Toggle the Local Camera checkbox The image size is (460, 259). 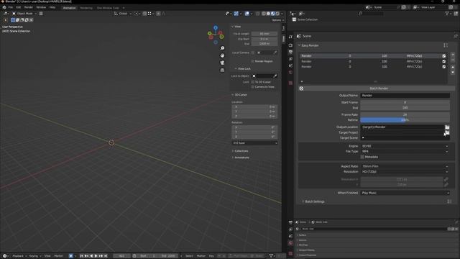(x=252, y=53)
